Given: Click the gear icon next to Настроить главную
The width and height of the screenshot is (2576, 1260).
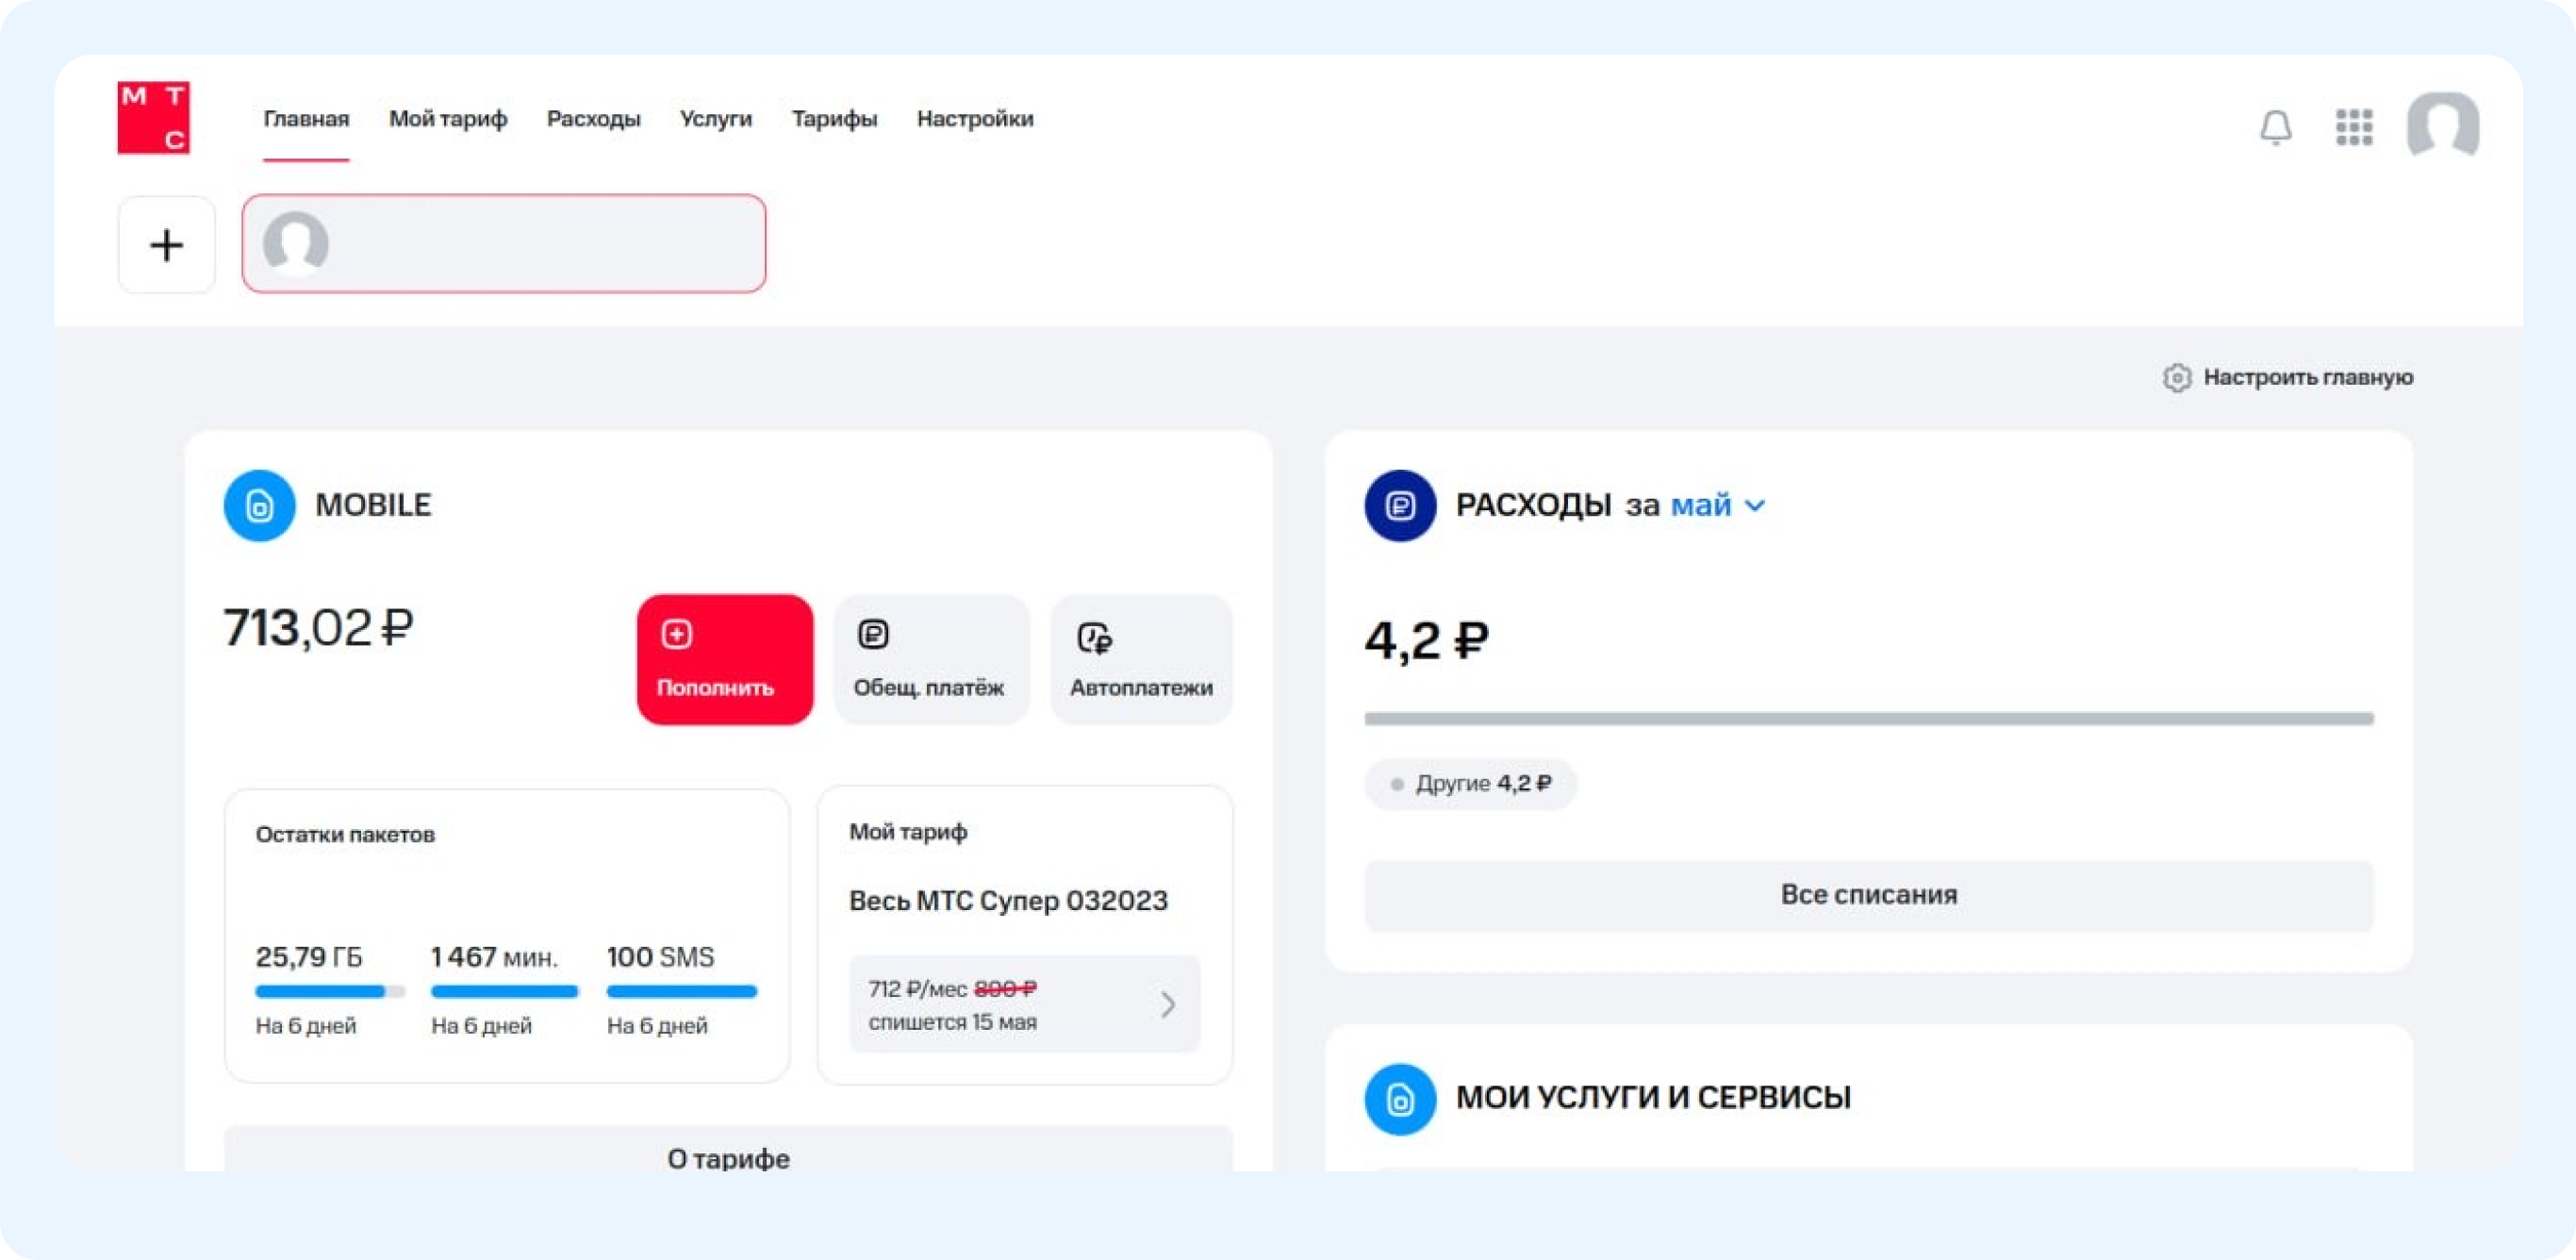Looking at the screenshot, I should tap(2177, 377).
